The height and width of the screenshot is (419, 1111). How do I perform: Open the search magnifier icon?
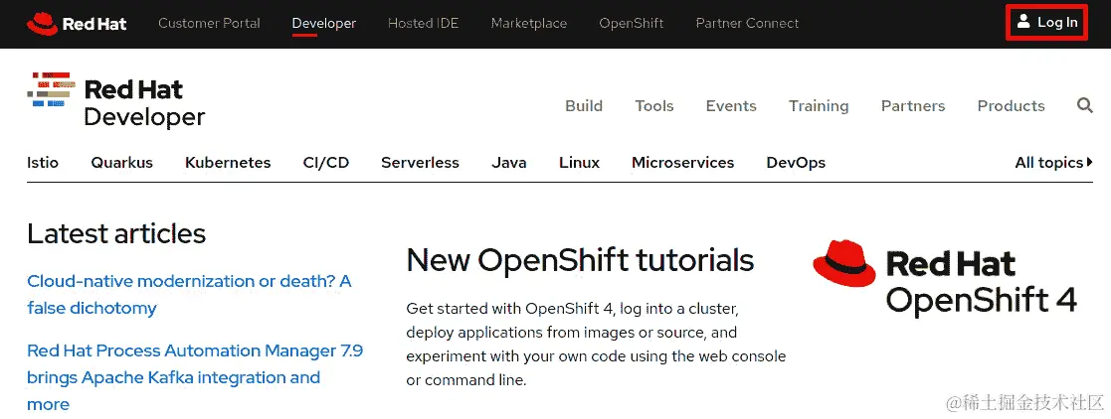tap(1084, 105)
